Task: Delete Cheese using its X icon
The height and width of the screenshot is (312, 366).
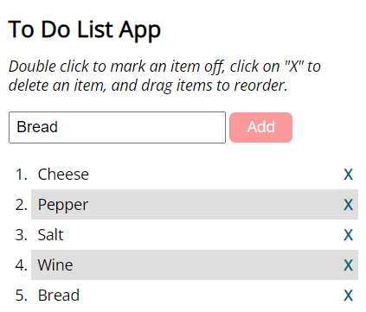Action: [x=348, y=175]
